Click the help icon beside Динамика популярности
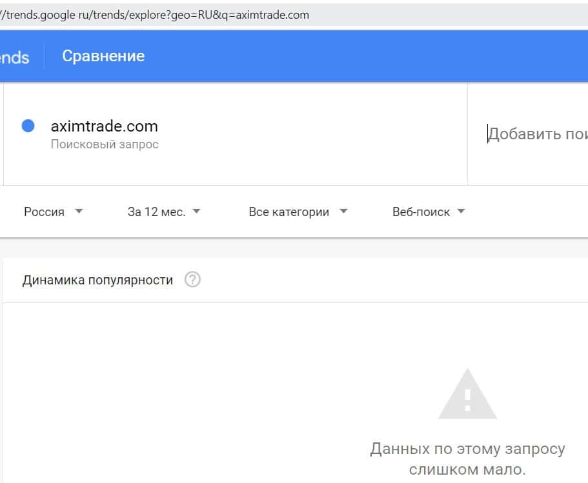 (x=192, y=280)
